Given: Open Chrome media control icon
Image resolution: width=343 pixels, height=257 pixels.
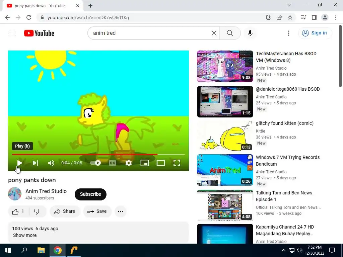Looking at the screenshot, I should click(x=303, y=17).
